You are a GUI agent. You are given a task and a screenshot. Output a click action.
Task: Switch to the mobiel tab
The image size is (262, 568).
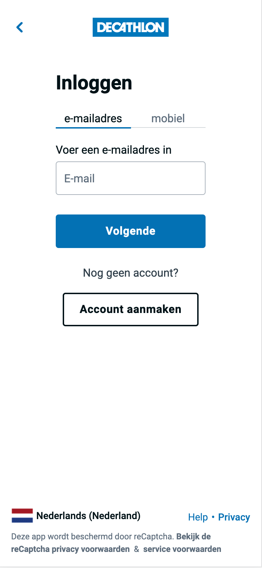click(x=168, y=119)
